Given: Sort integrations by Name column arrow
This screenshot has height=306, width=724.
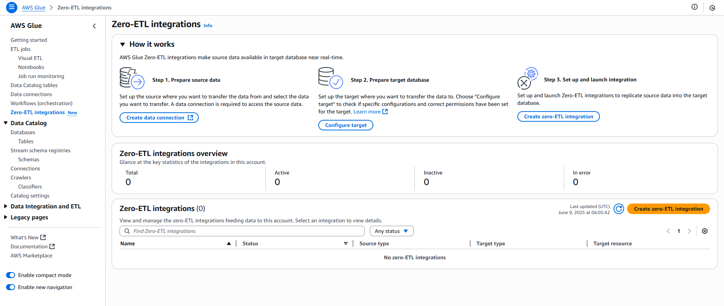Looking at the screenshot, I should 229,243.
